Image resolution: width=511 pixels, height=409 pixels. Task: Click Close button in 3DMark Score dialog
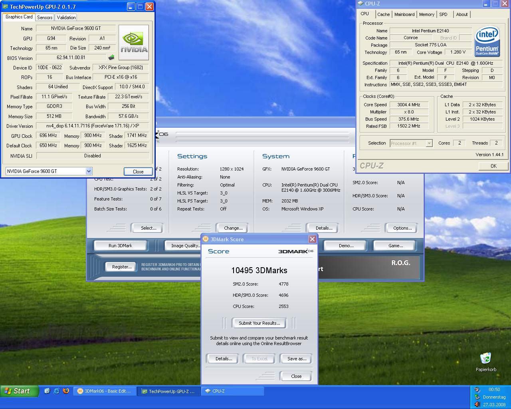coord(296,376)
